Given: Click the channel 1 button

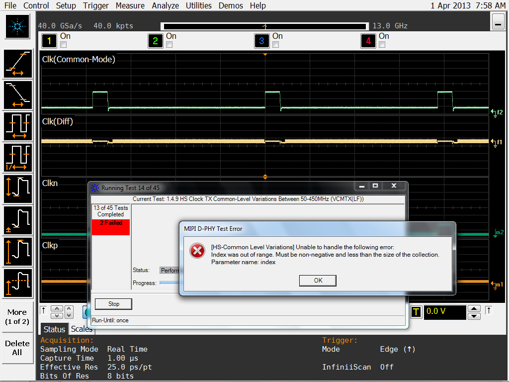Looking at the screenshot, I should pos(49,41).
